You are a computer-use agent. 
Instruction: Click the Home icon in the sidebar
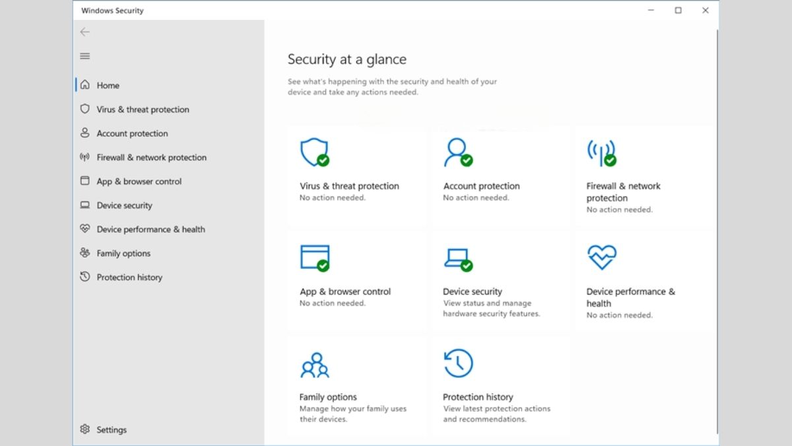tap(84, 85)
